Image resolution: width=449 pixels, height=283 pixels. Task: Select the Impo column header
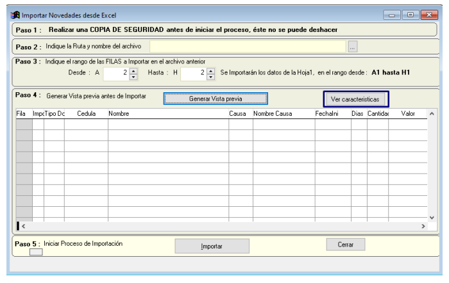(x=38, y=114)
